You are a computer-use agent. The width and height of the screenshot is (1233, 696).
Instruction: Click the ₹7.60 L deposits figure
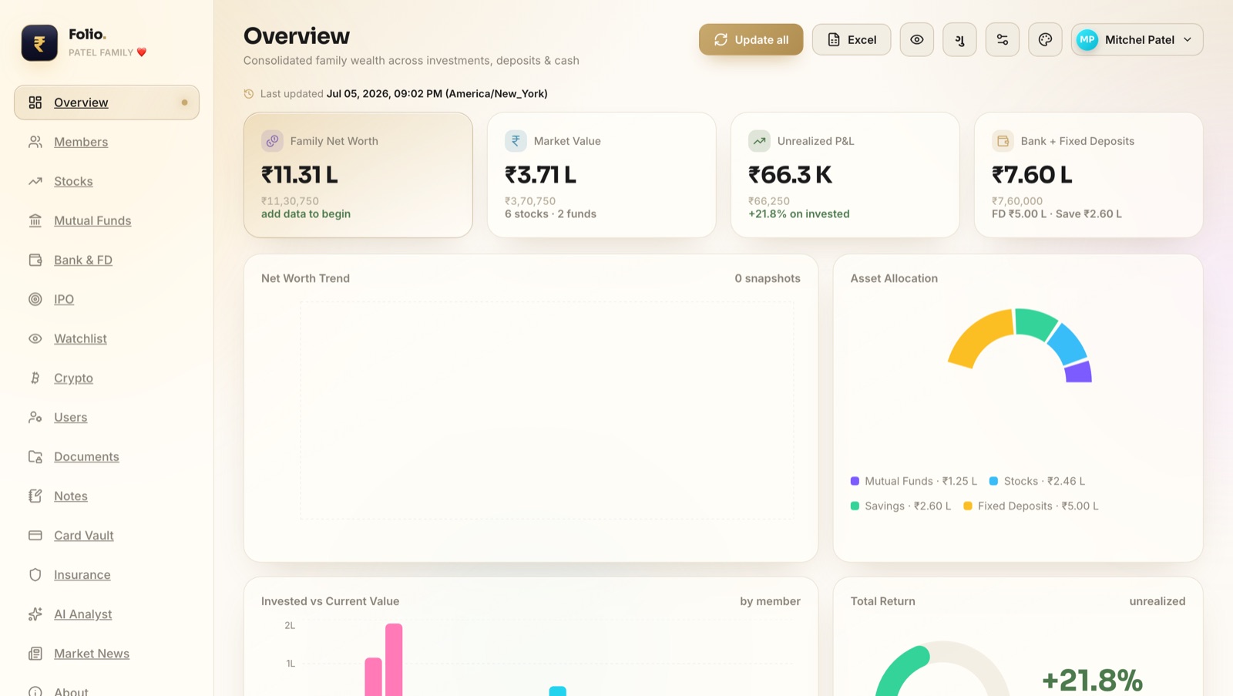(x=1032, y=175)
